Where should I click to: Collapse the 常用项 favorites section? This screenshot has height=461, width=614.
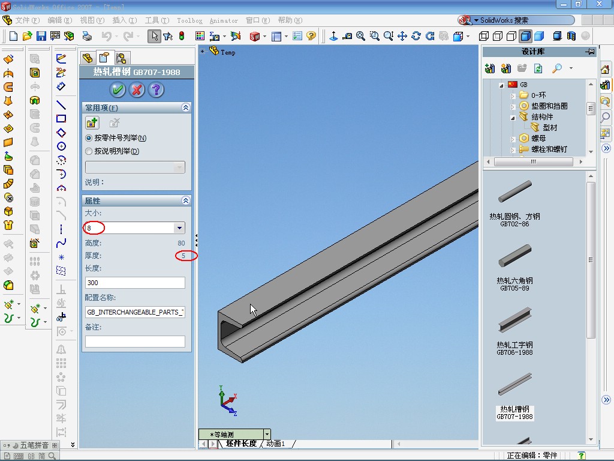coord(186,107)
